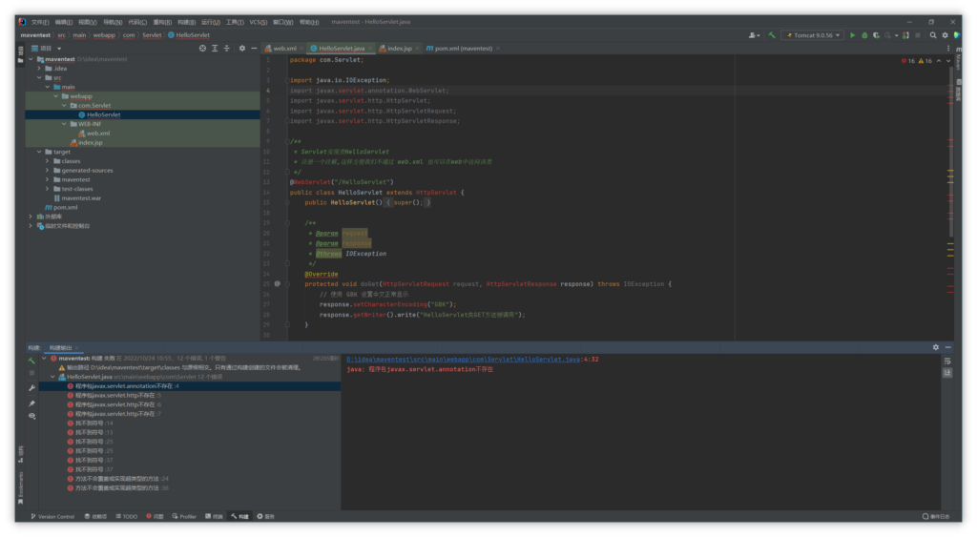Open the eye view options in the build panel
Image resolution: width=977 pixels, height=537 pixels.
point(31,416)
